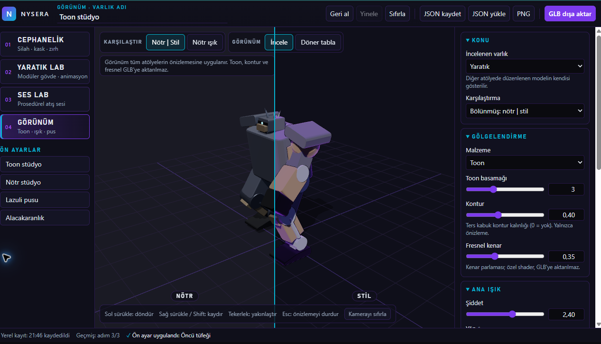Open the Cephanelik workshop tab
This screenshot has width=601, height=344.
click(45, 44)
